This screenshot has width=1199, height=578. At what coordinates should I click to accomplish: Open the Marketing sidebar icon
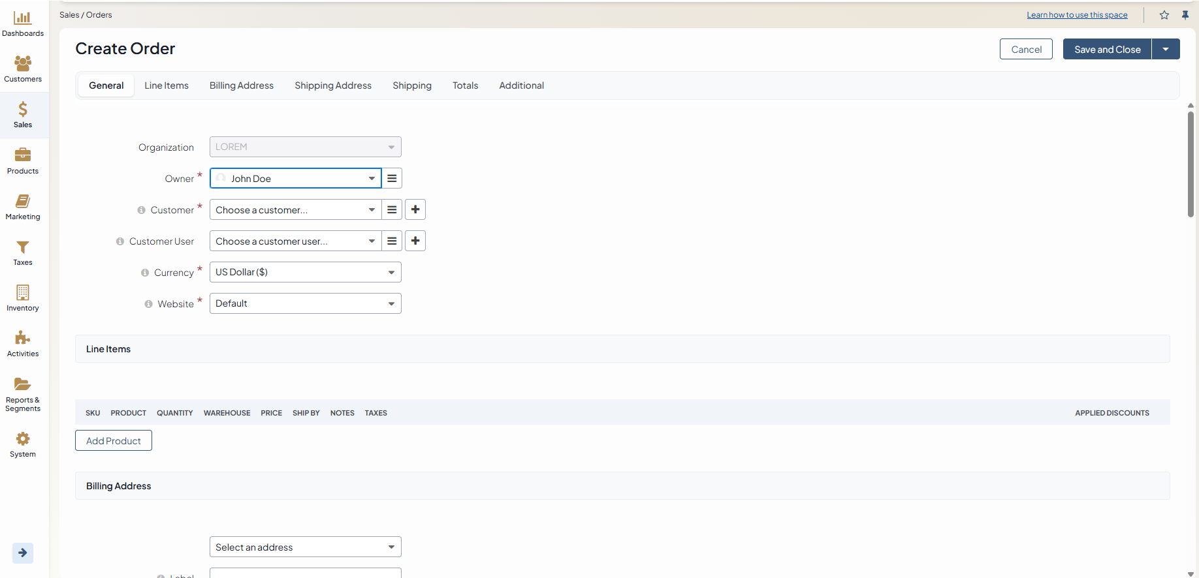23,201
